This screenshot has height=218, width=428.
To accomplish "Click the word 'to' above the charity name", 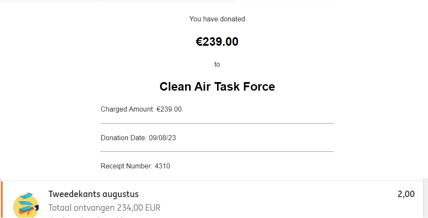I will point(217,65).
